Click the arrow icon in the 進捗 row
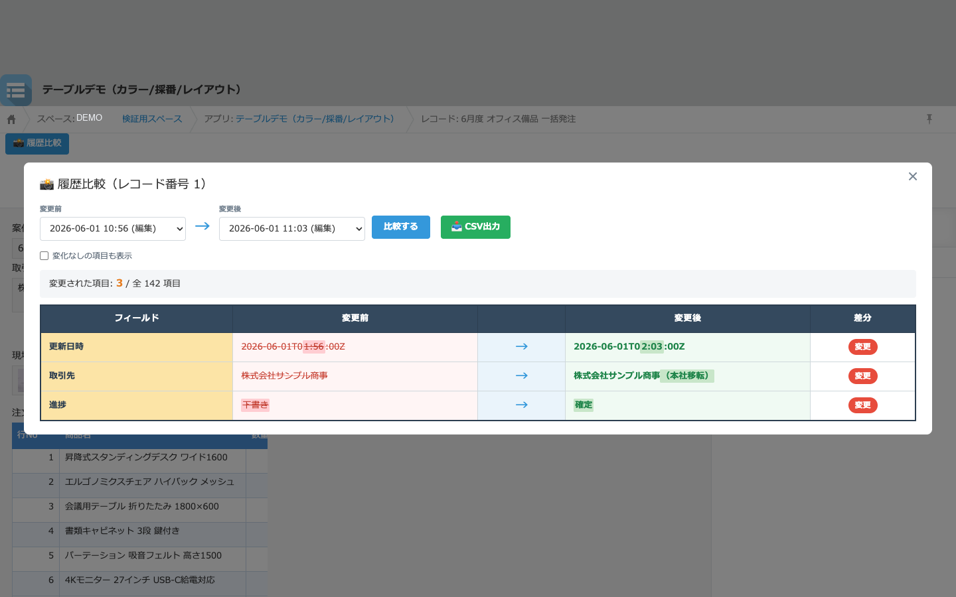The image size is (956, 597). (x=522, y=405)
